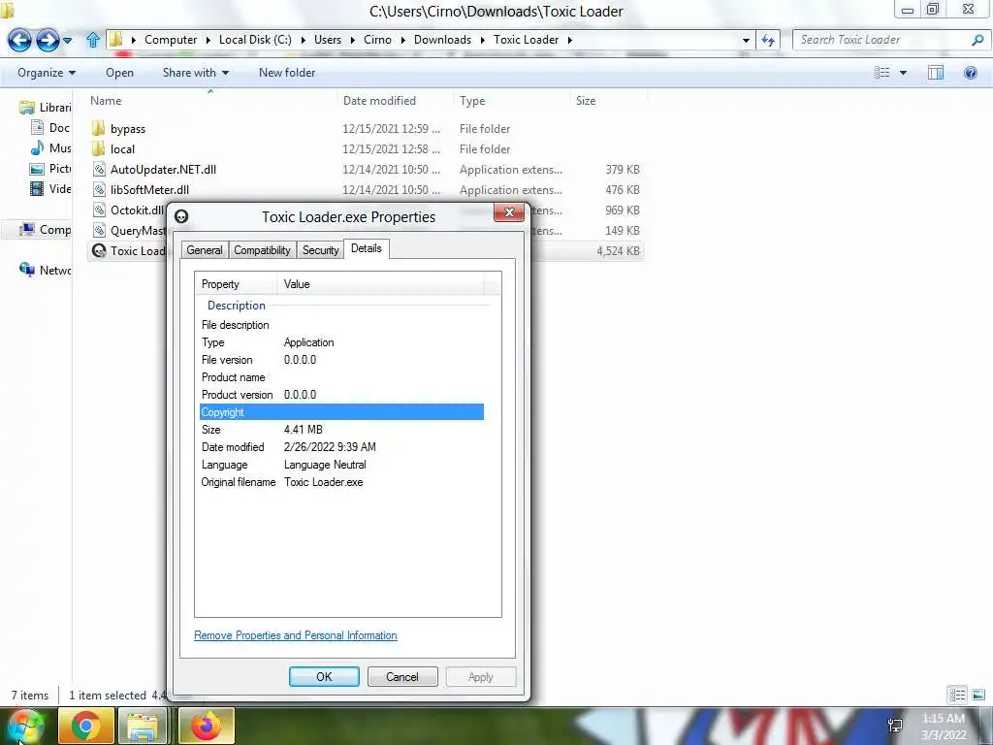The width and height of the screenshot is (993, 745).
Task: Click the network icon in system tray
Action: 895,726
